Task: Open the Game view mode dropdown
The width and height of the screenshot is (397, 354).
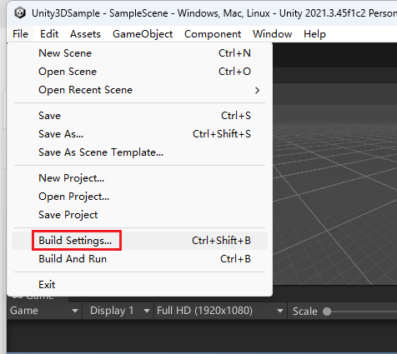Action: pos(44,311)
